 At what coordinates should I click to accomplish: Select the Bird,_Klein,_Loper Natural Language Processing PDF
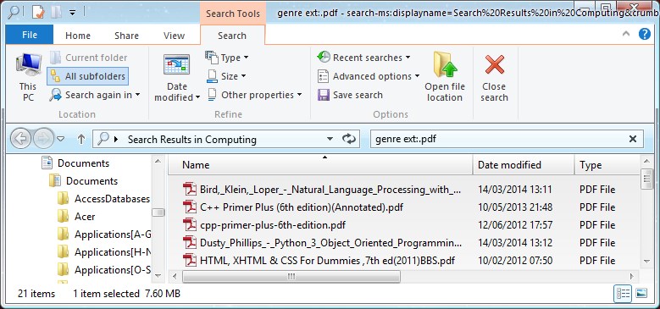[x=330, y=190]
